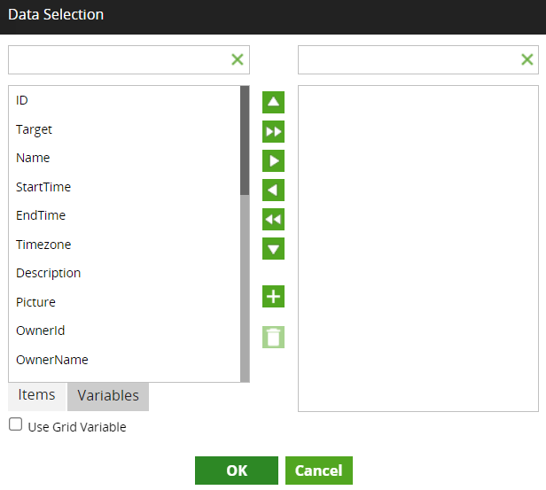Switch to the Items tab
546x490 pixels.
[37, 396]
